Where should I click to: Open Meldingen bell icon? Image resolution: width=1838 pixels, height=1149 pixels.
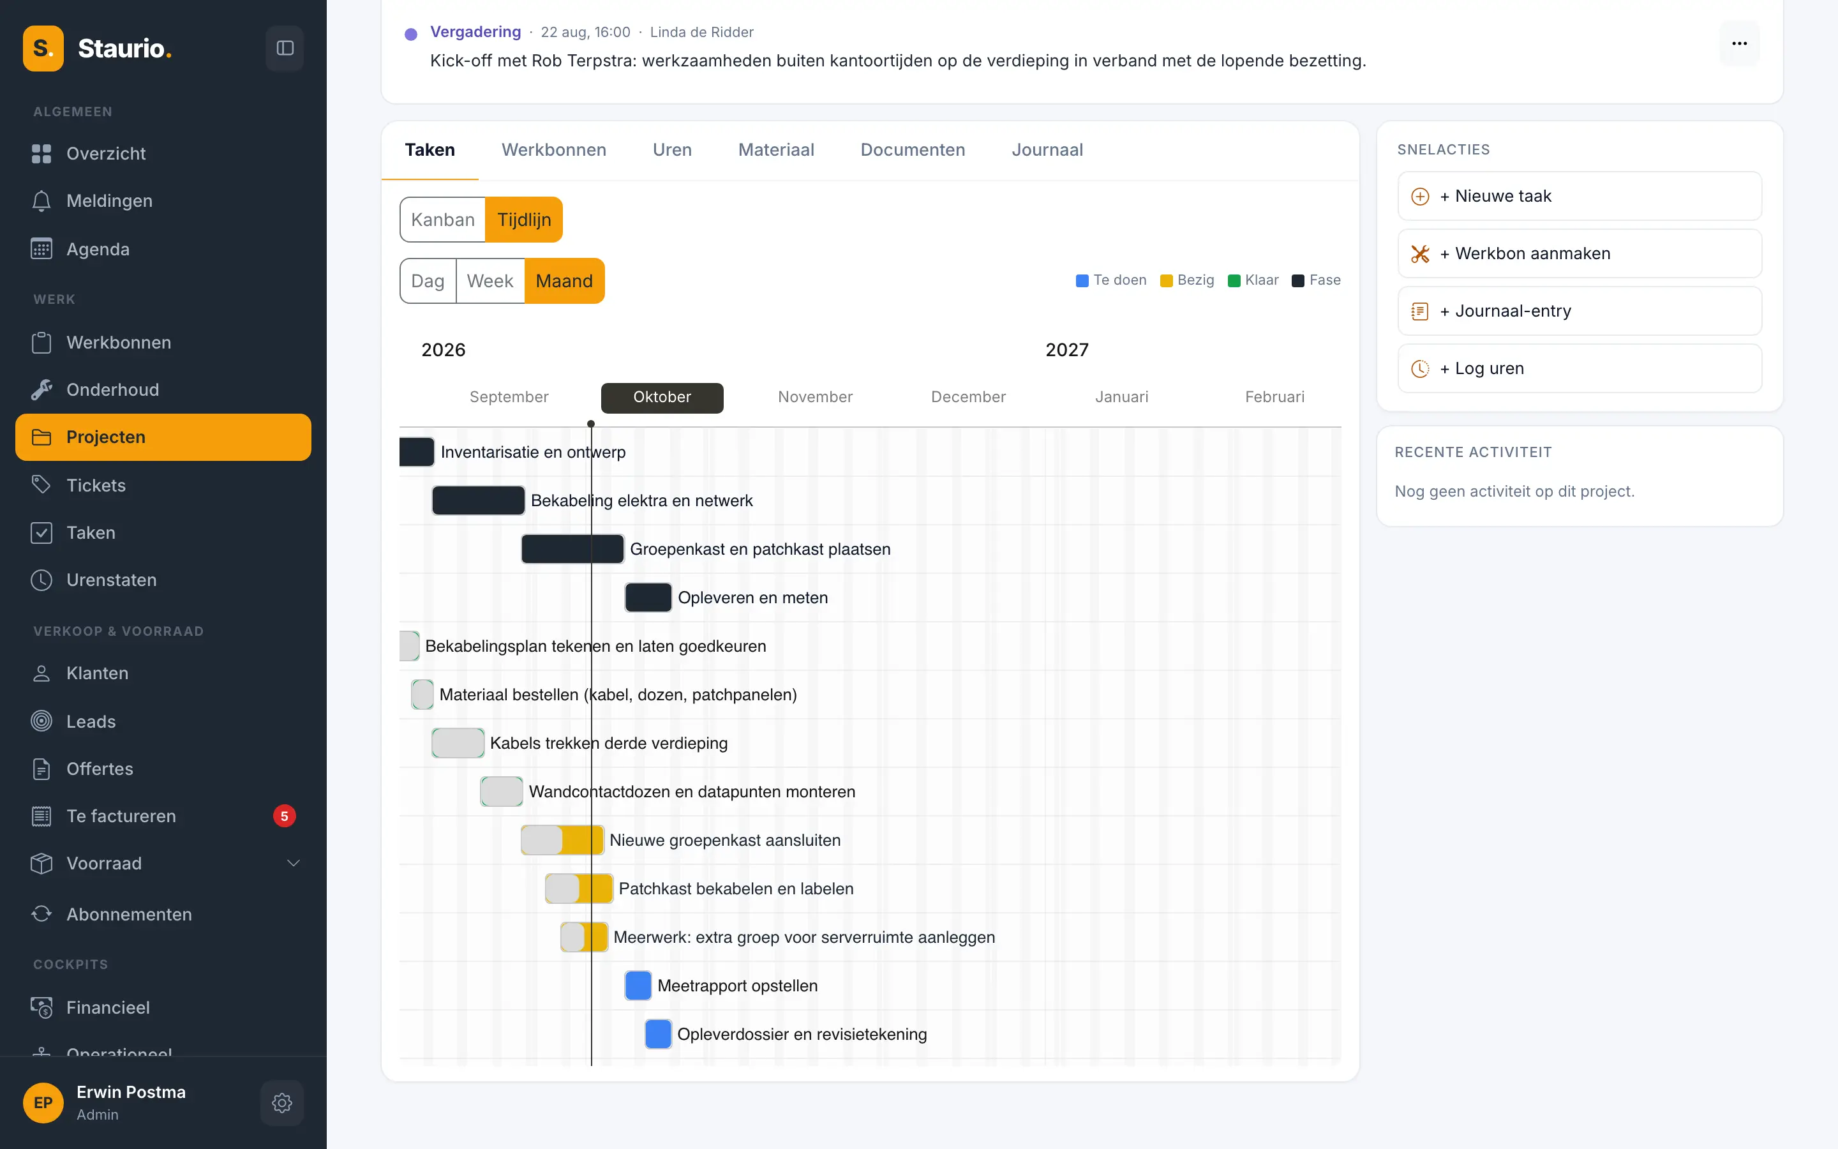tap(41, 200)
